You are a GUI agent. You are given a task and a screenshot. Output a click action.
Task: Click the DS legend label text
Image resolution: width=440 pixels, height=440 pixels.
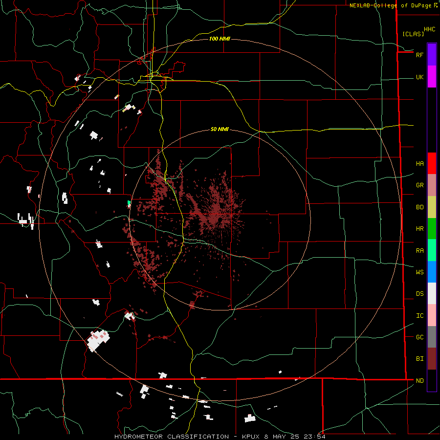point(419,293)
